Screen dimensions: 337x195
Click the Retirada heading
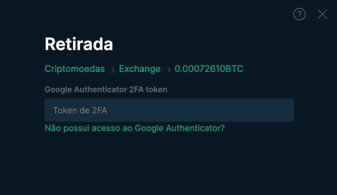coord(79,44)
